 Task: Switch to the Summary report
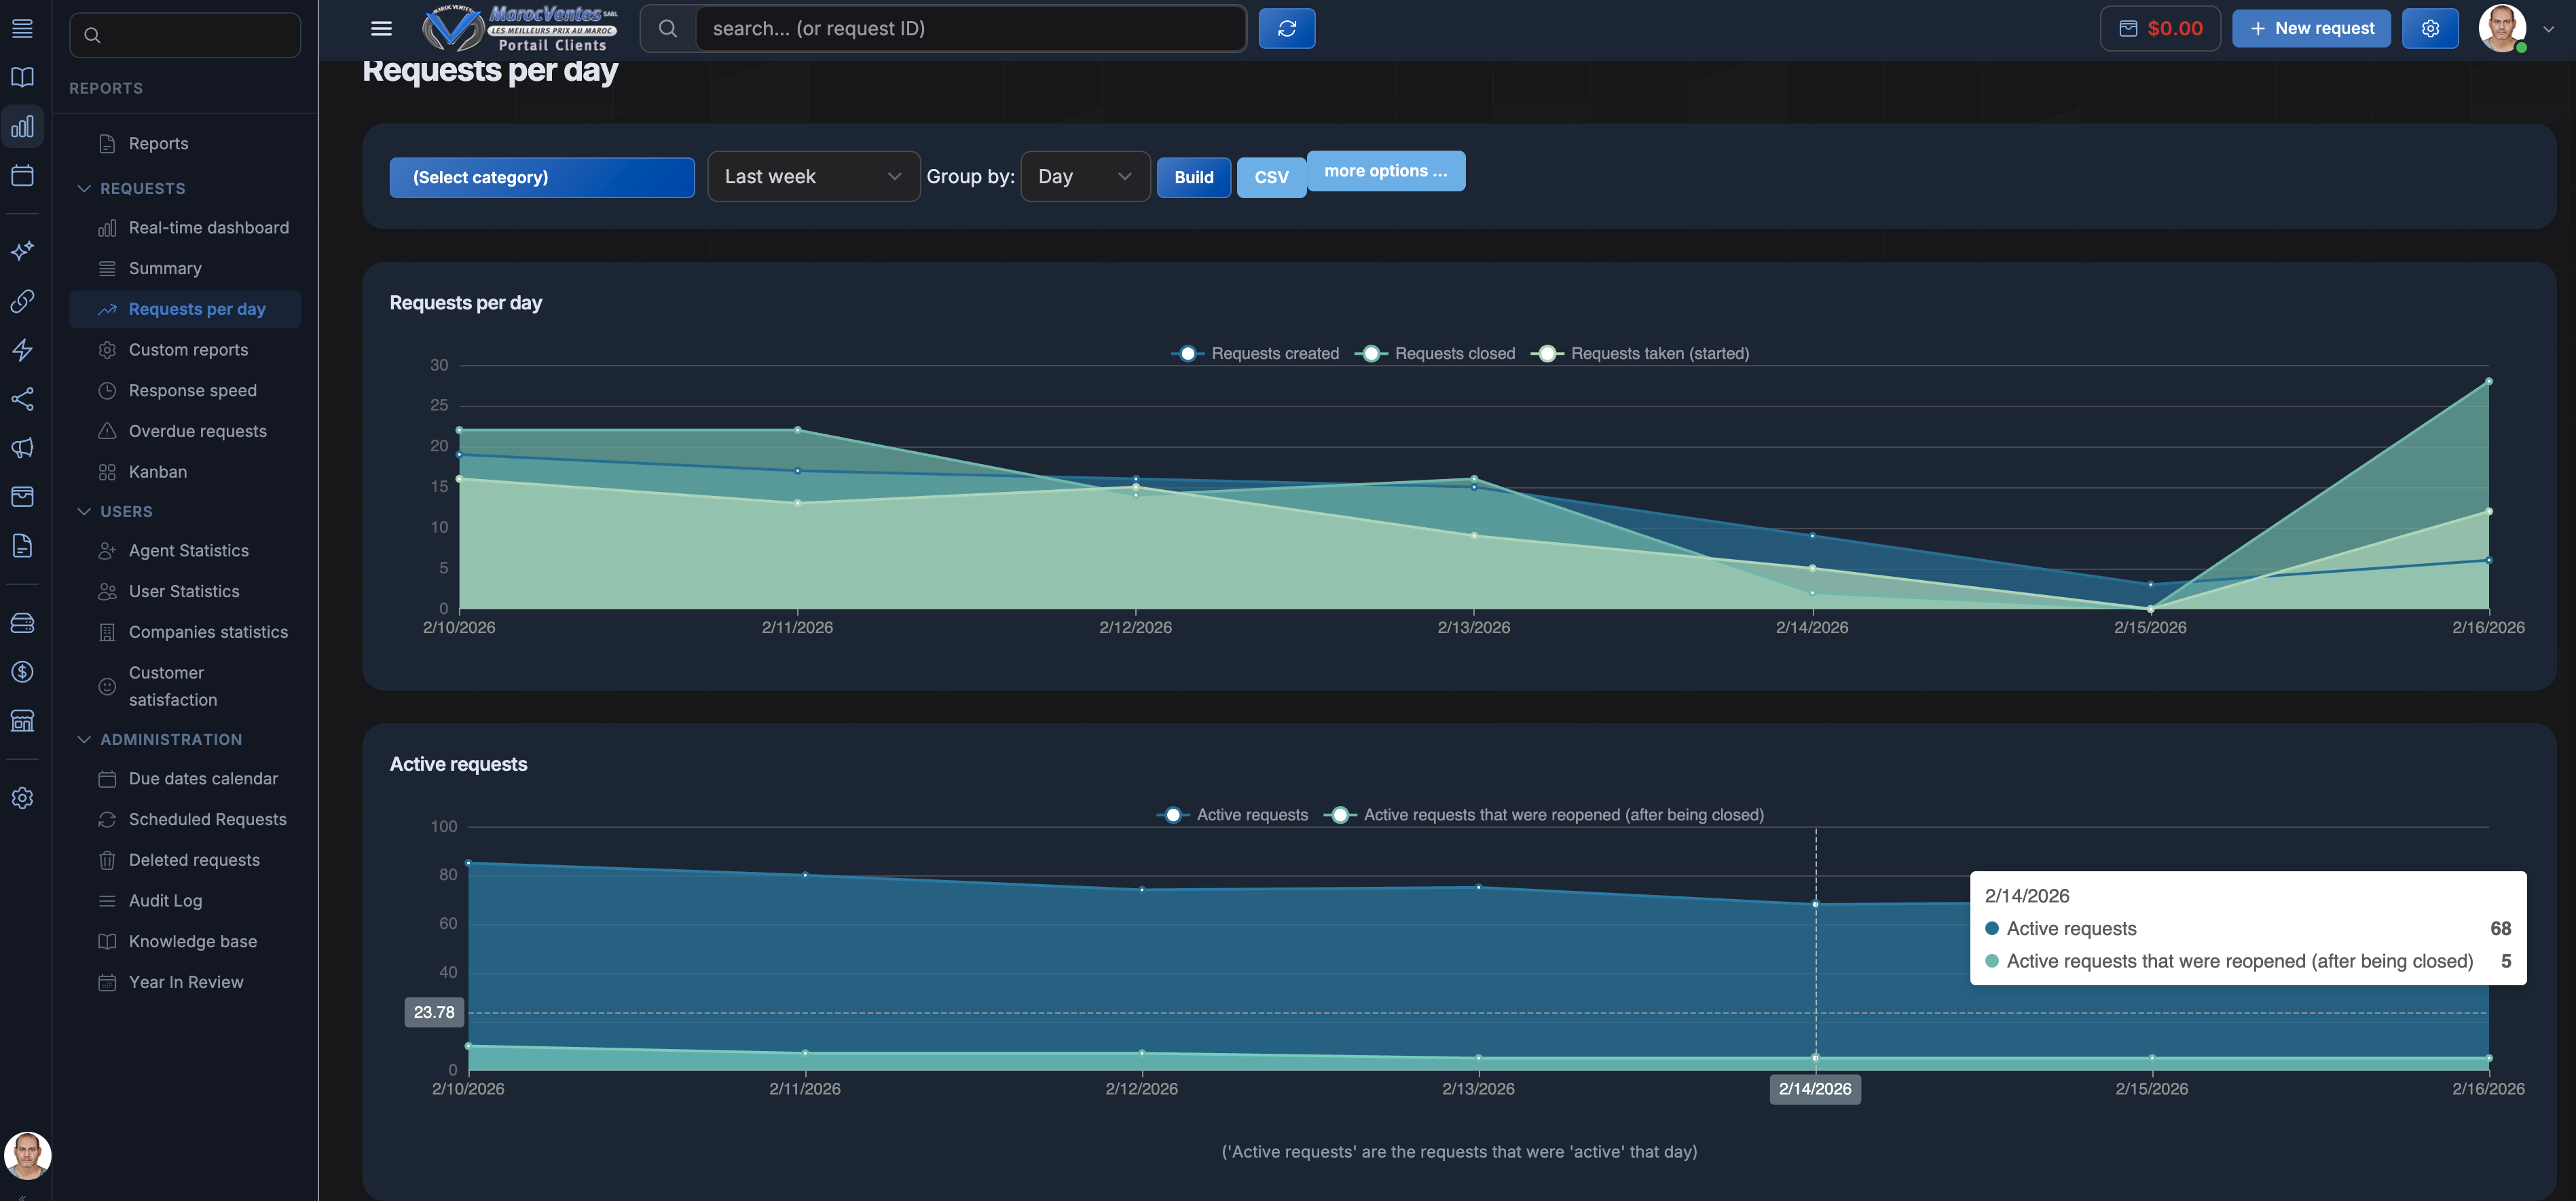(x=164, y=268)
